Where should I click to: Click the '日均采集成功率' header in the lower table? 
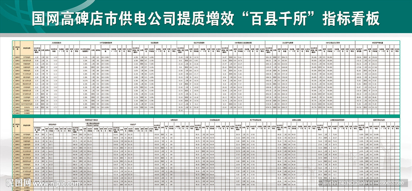point(215,120)
